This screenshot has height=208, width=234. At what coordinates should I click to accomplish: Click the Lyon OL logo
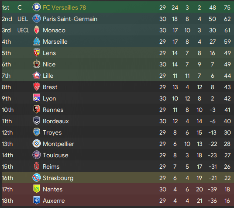37,98
